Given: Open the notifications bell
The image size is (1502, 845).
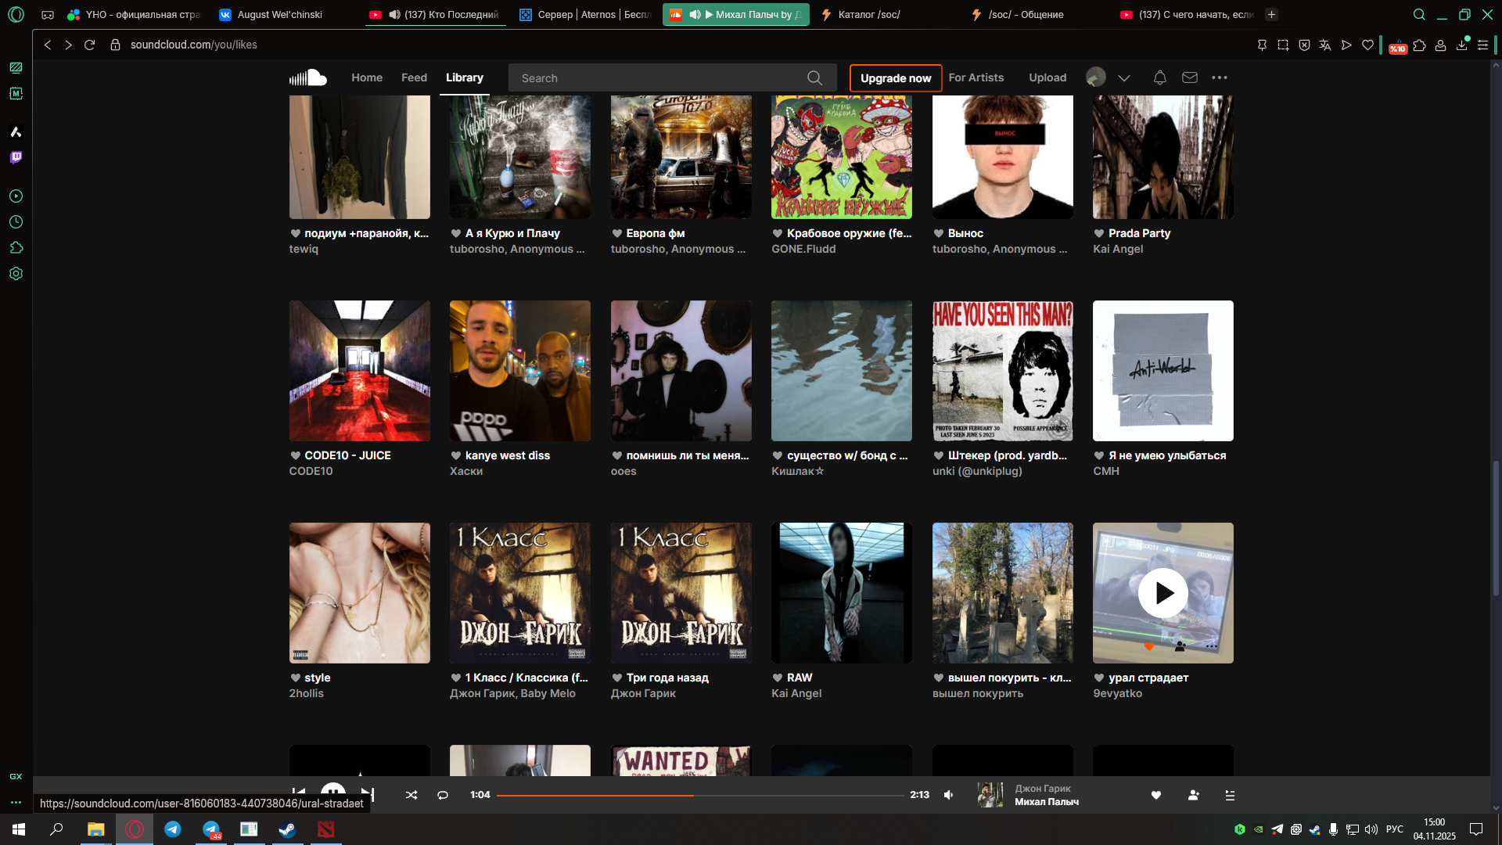Looking at the screenshot, I should point(1160,77).
